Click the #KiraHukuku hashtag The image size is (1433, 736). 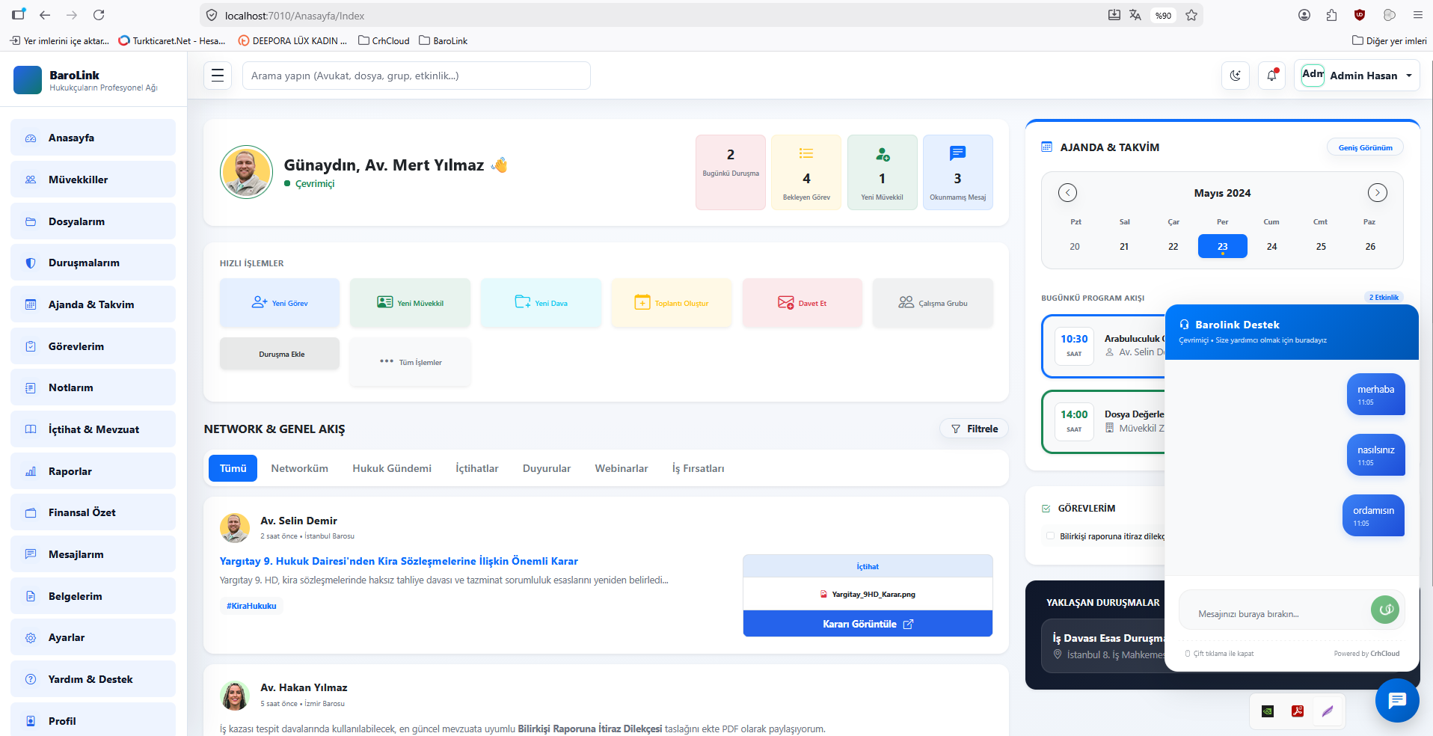(251, 606)
